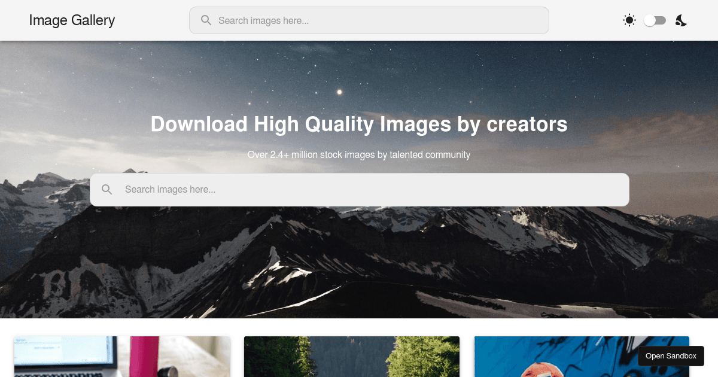Select the crescent moon dark-theme icon
This screenshot has width=718, height=377.
click(x=681, y=20)
